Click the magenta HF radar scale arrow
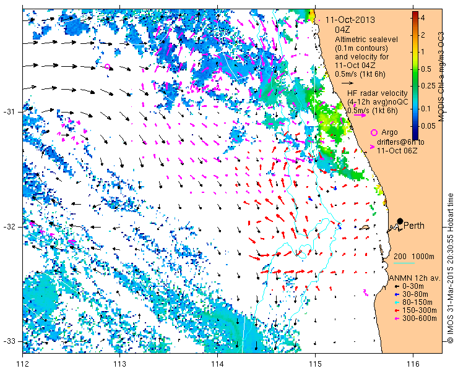458x371 pixels. (x=360, y=115)
